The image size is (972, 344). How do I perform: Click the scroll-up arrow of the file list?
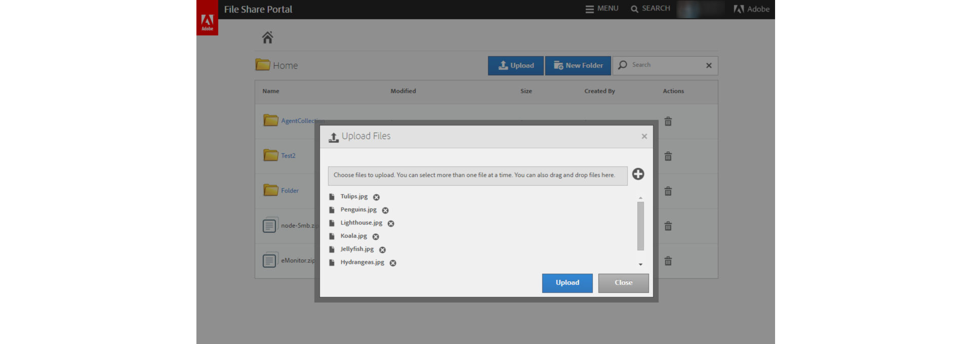tap(640, 198)
